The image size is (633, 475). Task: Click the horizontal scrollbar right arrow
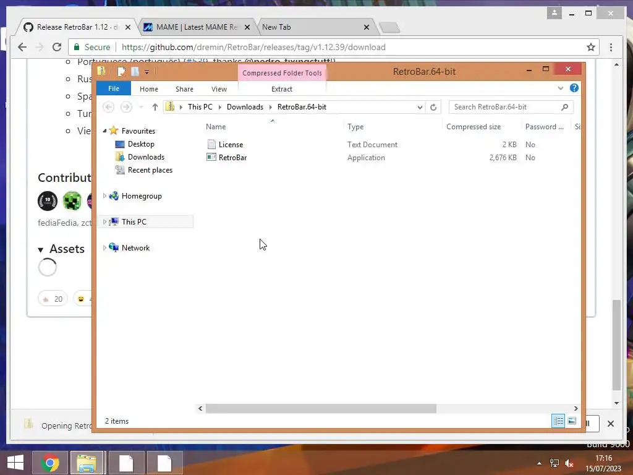point(576,409)
